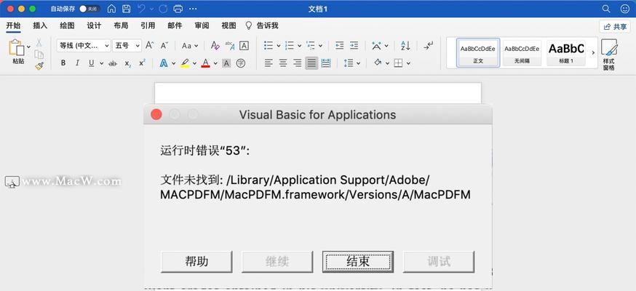The height and width of the screenshot is (291, 636).
Task: Redo with the circular arrow icon
Action: 163,9
